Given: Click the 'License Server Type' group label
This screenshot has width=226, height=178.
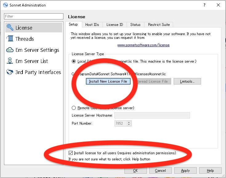Looking at the screenshot, I should click(88, 54).
